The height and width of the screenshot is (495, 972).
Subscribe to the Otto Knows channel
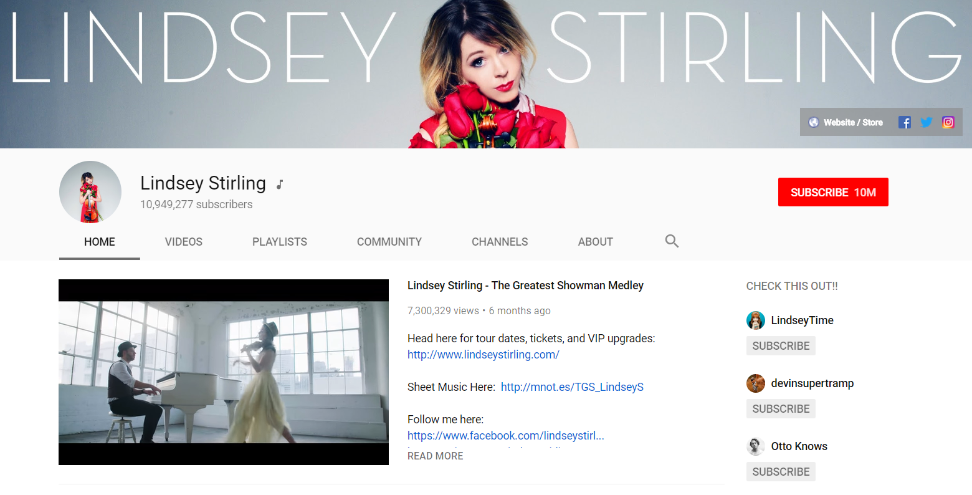point(781,472)
